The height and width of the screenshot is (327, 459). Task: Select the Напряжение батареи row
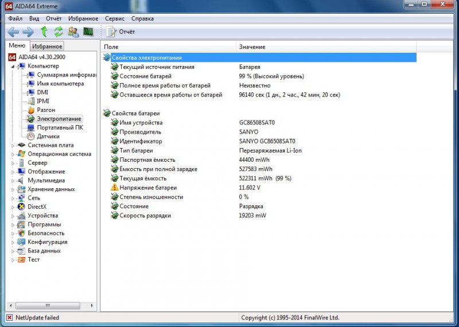click(x=148, y=188)
